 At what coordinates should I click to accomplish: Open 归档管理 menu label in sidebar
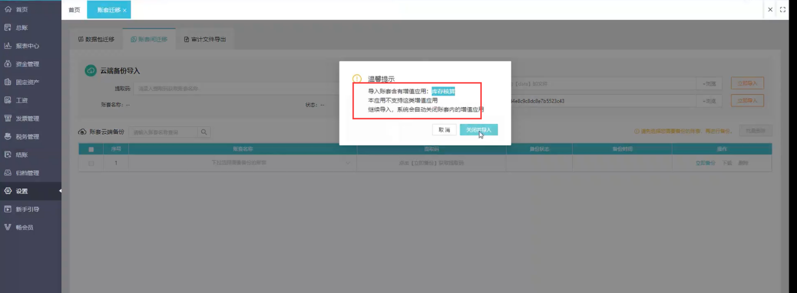point(28,173)
